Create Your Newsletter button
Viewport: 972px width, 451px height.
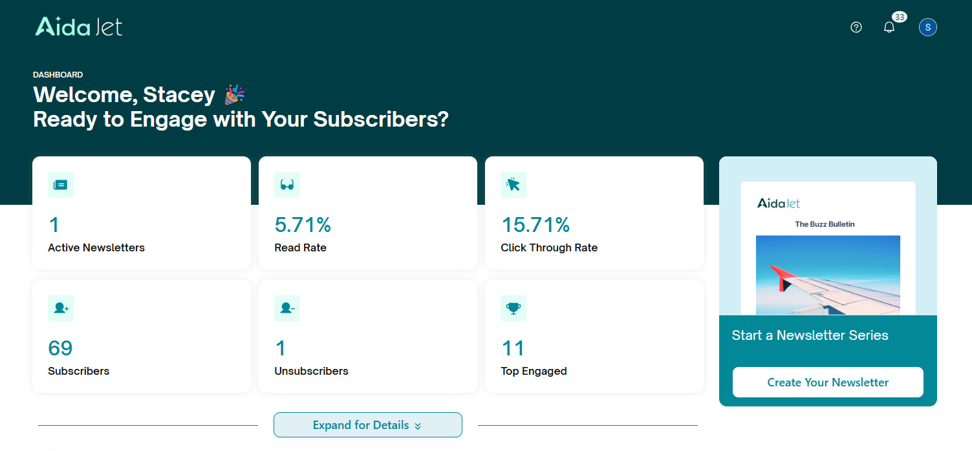828,383
